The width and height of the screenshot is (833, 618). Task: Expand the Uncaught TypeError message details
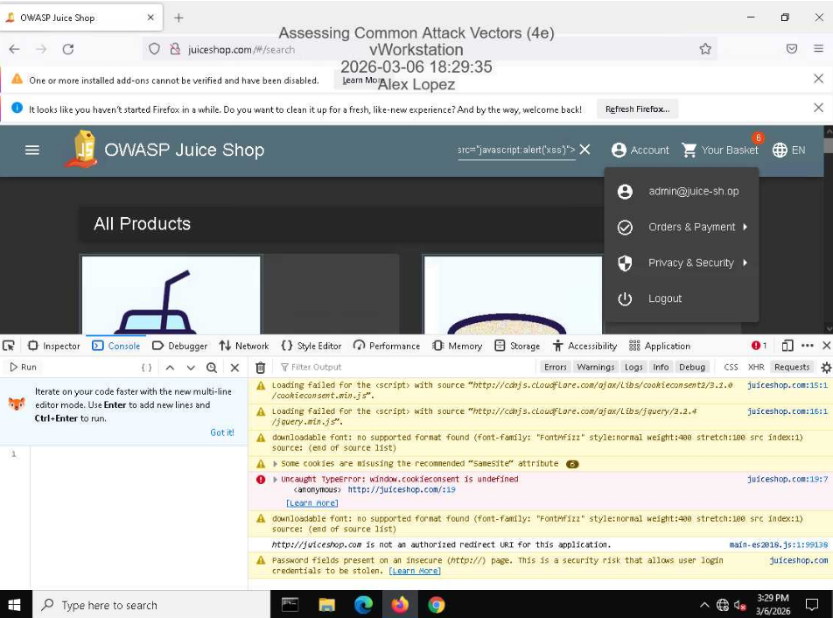[x=276, y=480]
